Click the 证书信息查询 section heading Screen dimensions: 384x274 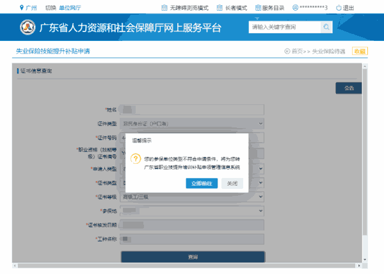click(36, 71)
